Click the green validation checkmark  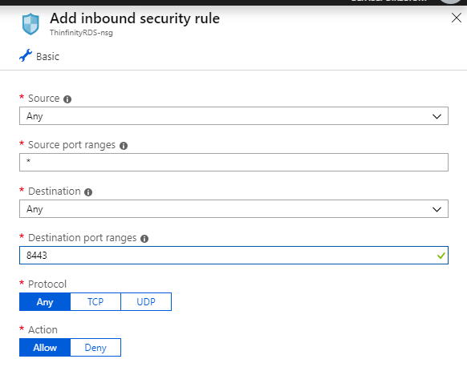(441, 256)
